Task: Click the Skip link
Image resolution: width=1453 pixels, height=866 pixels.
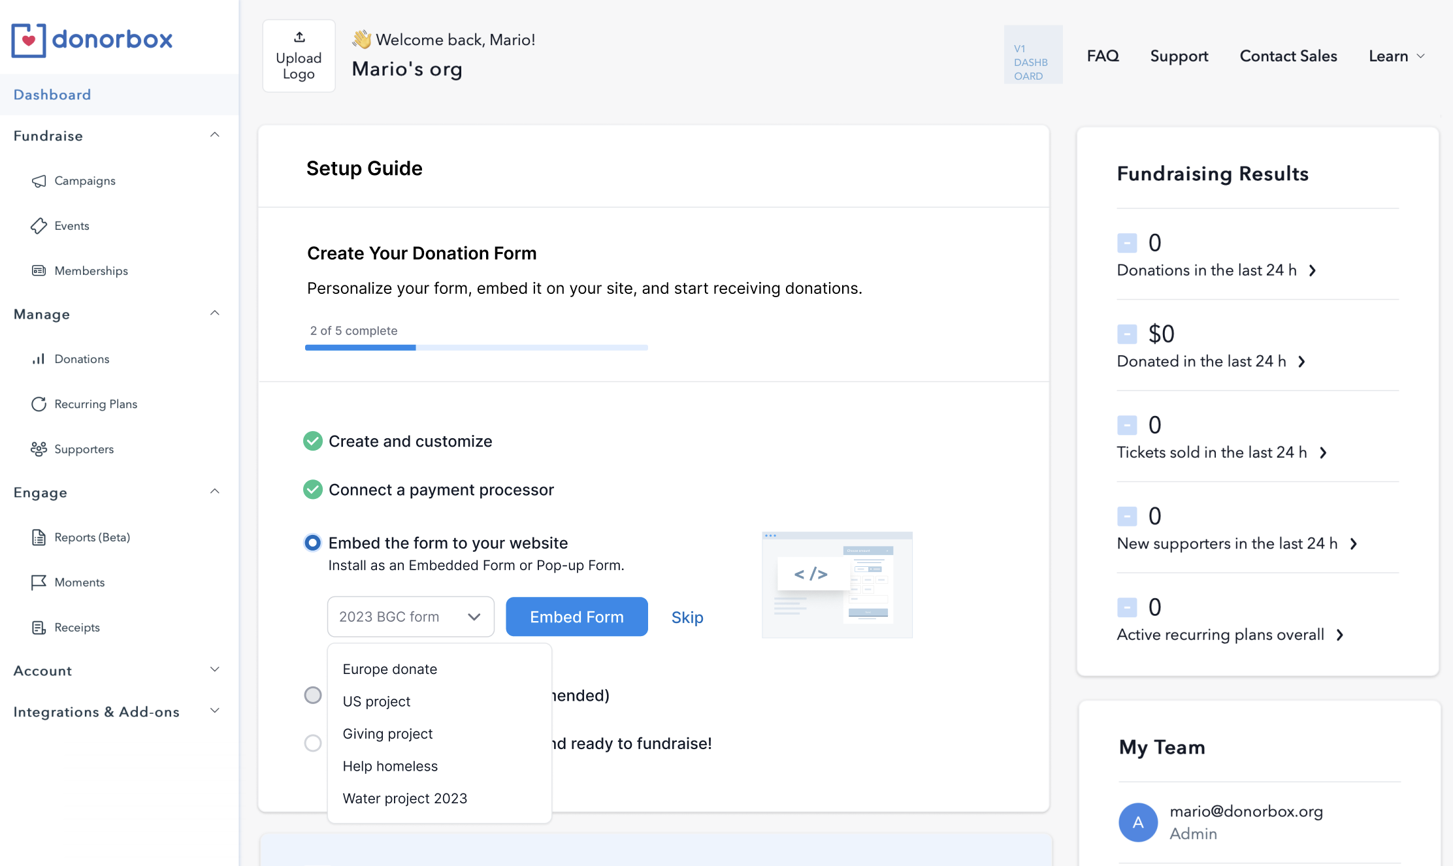Action: (x=687, y=617)
